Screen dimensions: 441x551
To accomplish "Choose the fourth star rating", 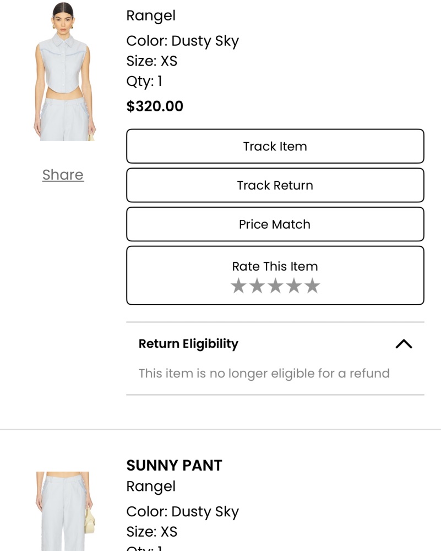I will pos(294,285).
